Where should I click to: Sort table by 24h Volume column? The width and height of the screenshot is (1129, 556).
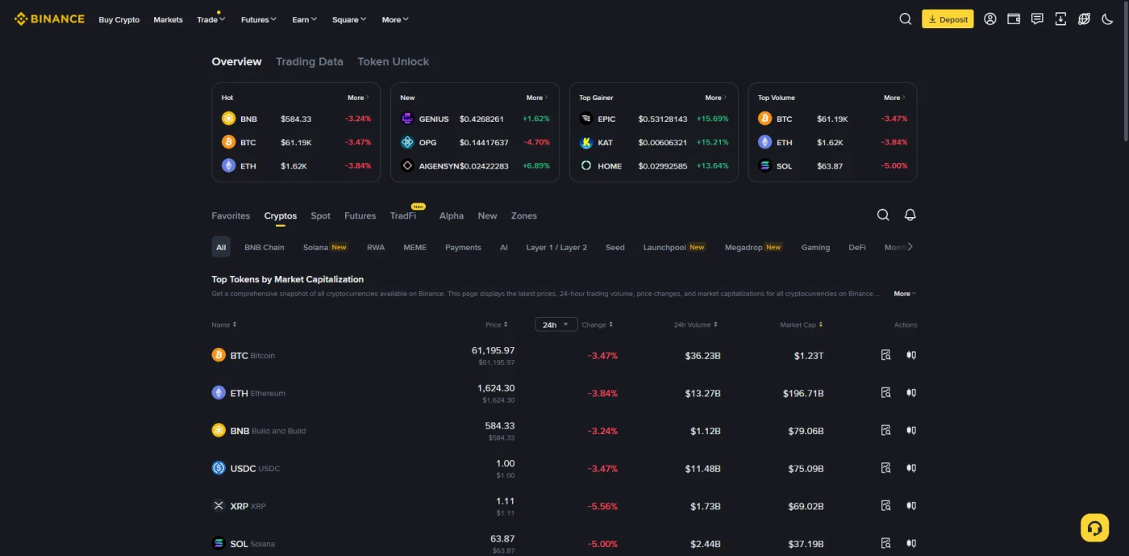(696, 324)
